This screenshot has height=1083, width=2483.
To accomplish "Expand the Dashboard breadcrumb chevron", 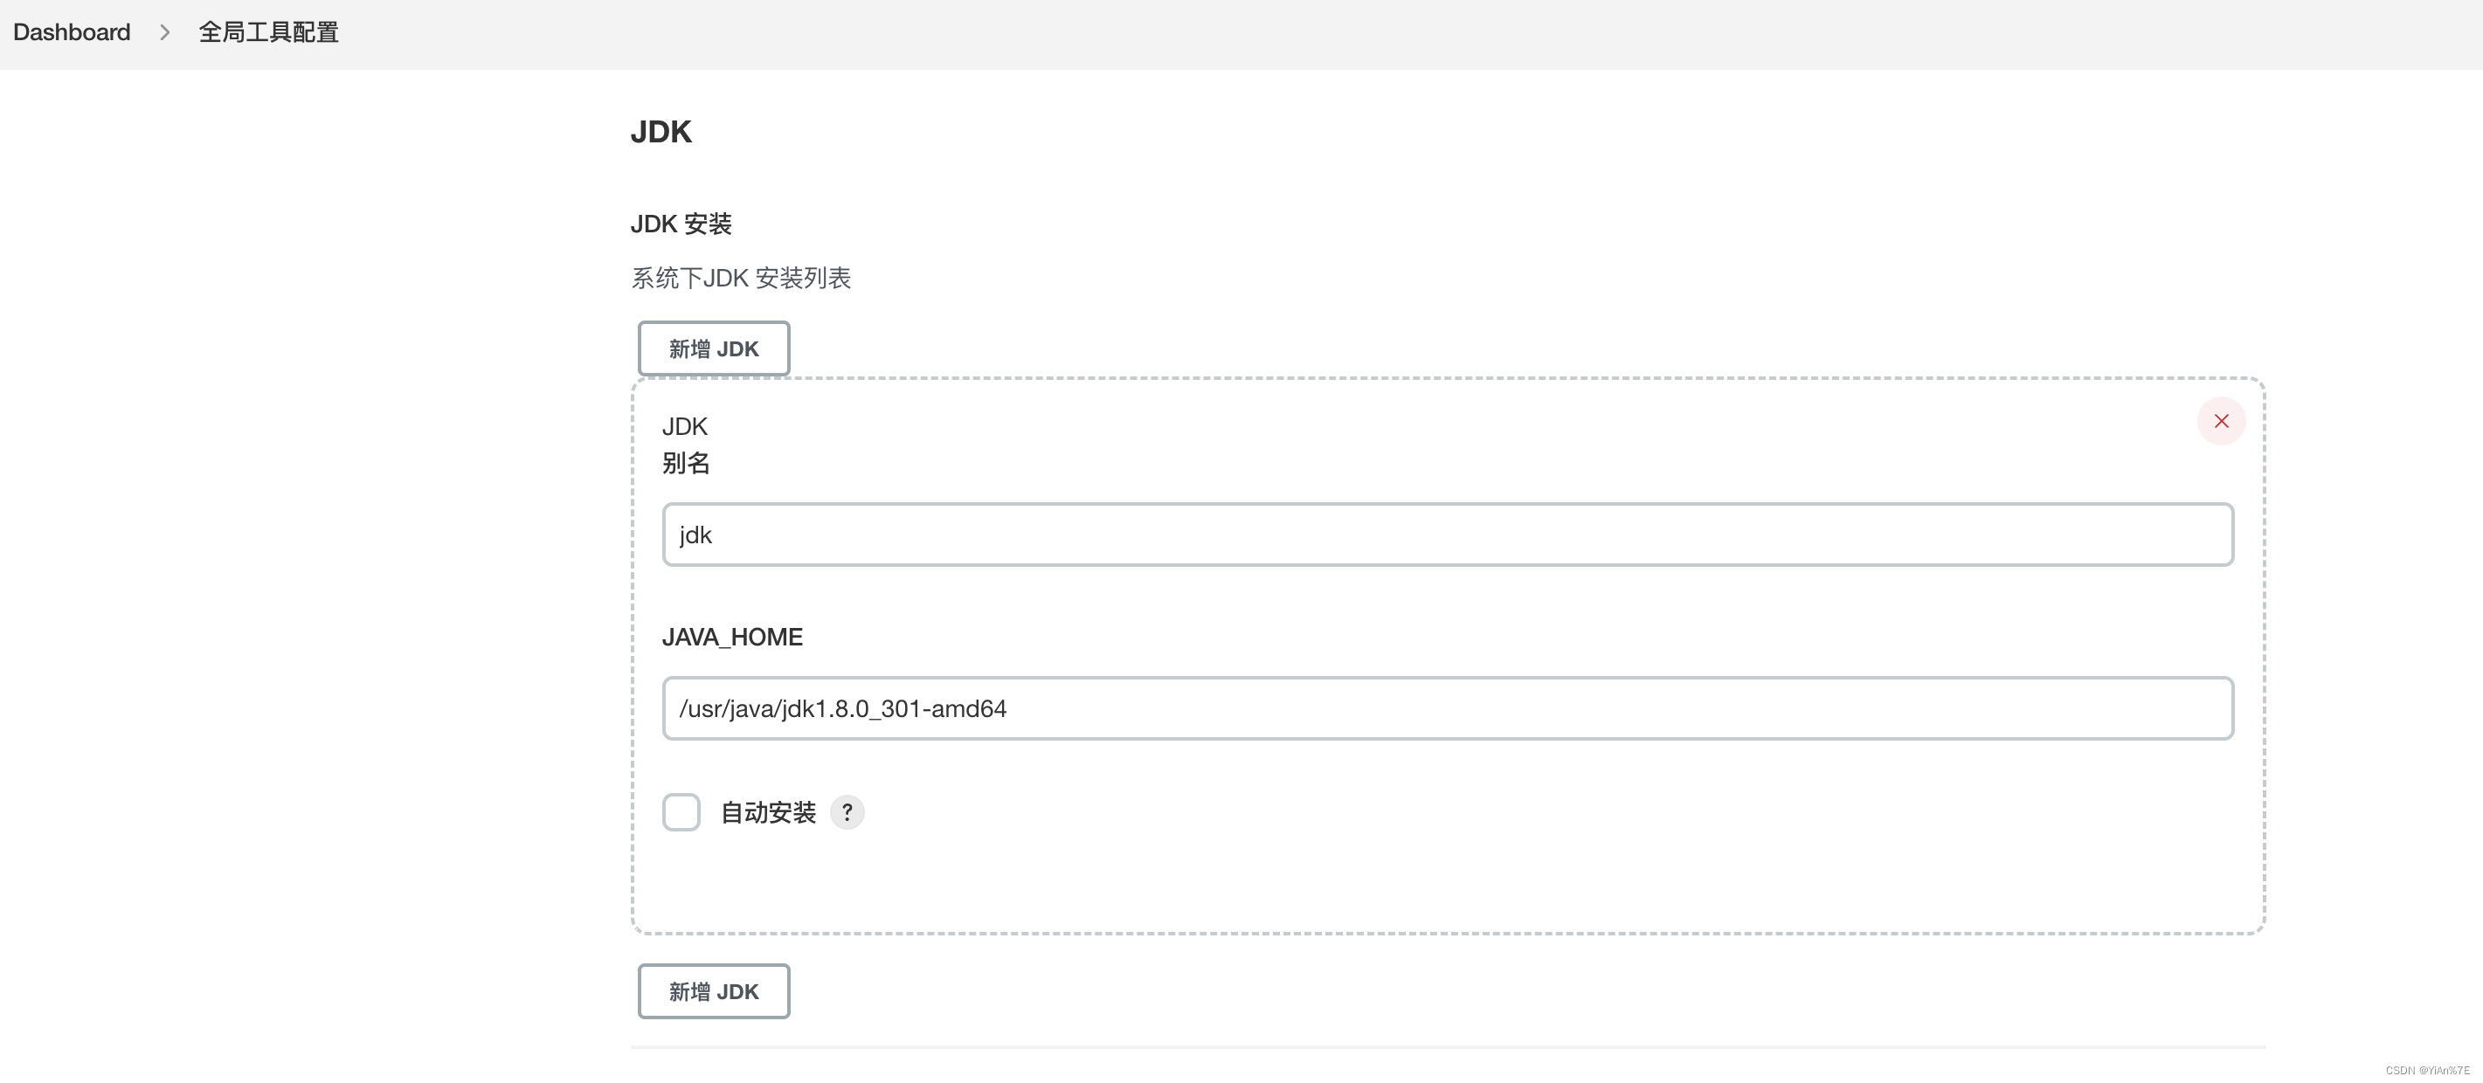I will (x=165, y=31).
